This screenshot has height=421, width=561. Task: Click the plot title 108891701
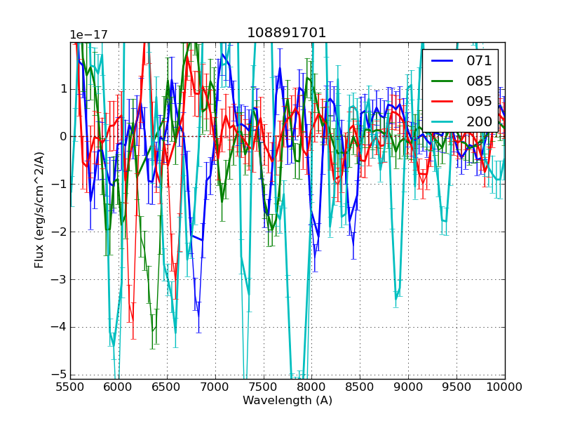click(287, 33)
